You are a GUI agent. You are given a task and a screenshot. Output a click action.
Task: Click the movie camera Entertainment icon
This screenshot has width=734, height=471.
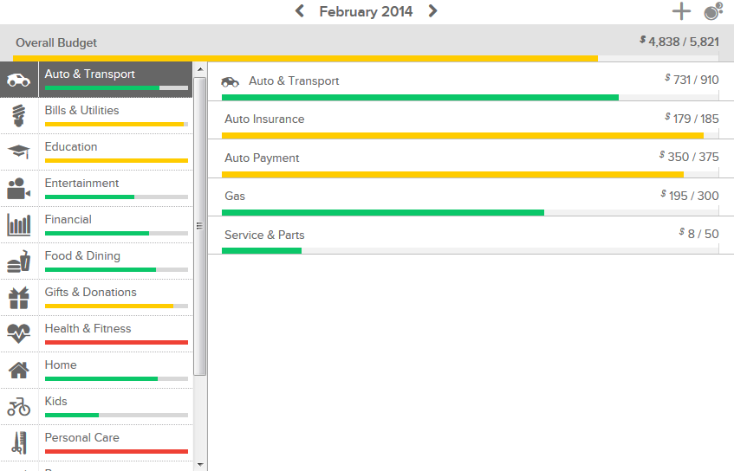19,188
